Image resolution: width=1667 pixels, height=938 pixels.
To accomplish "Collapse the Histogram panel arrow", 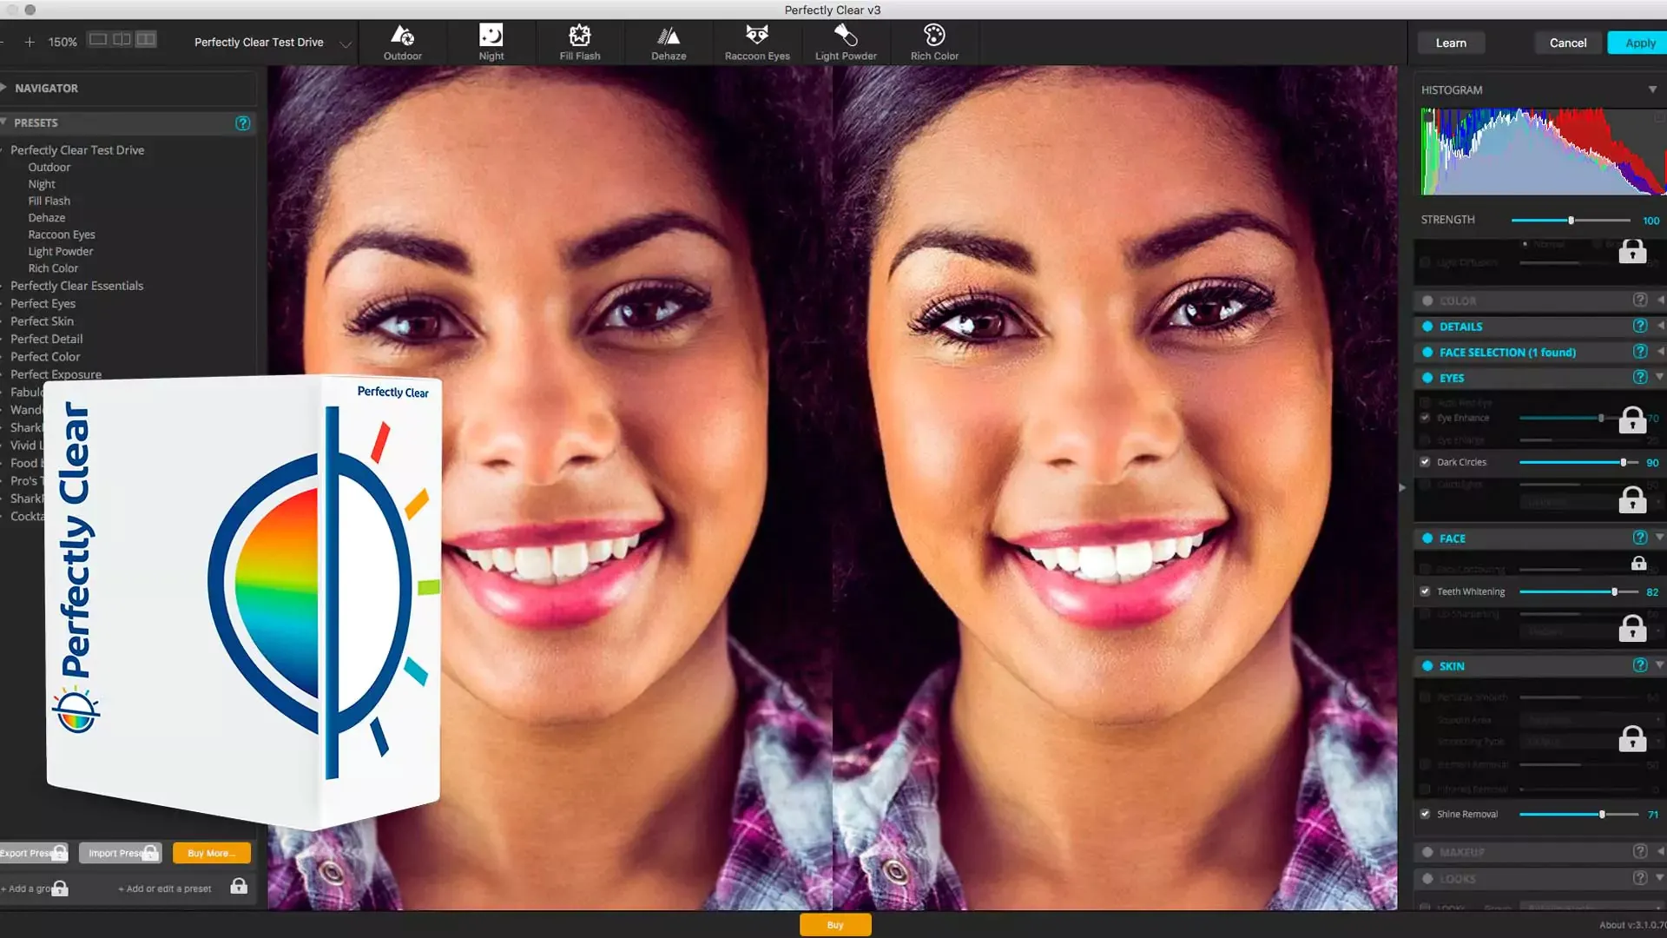I will coord(1652,89).
